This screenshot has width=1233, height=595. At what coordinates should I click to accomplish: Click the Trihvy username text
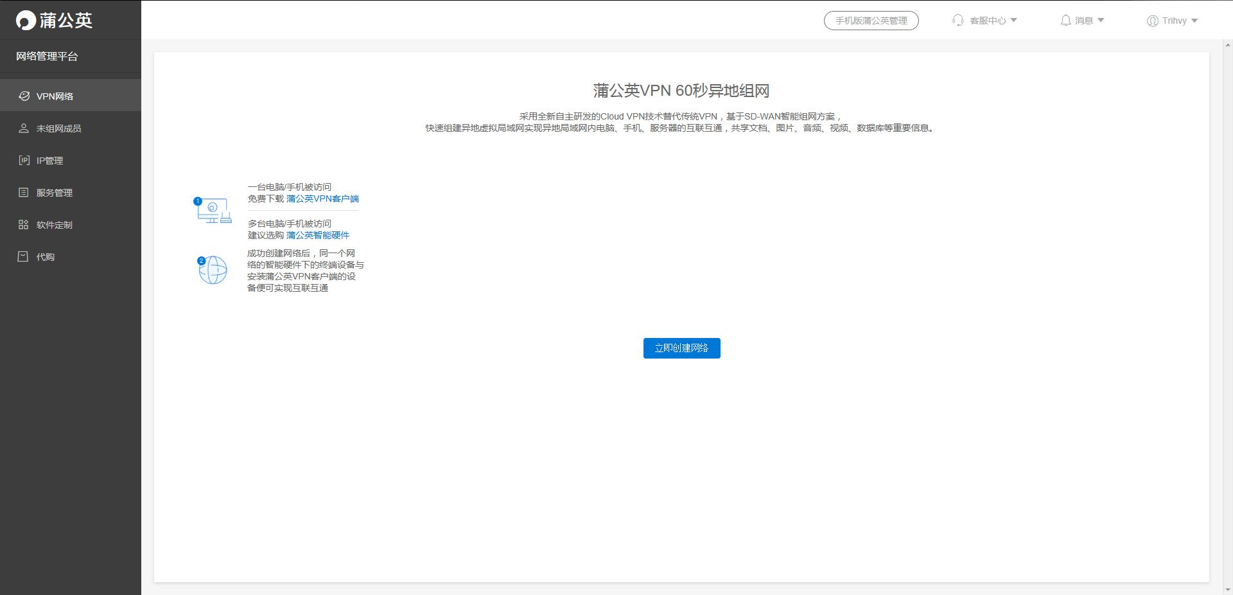[1175, 21]
